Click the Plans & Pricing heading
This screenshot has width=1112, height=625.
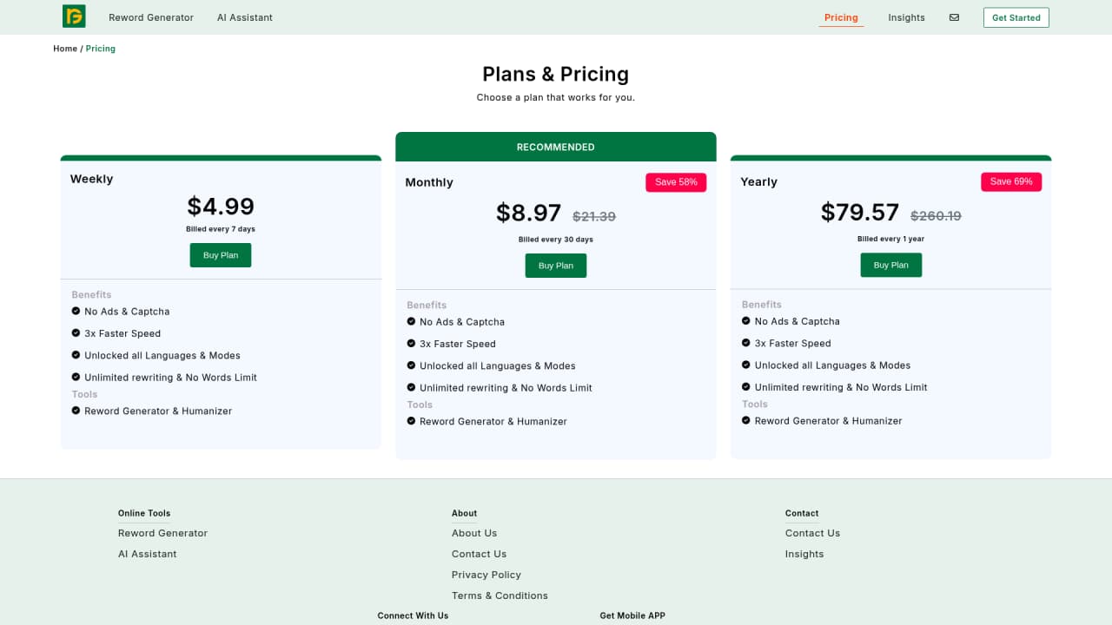pos(556,74)
